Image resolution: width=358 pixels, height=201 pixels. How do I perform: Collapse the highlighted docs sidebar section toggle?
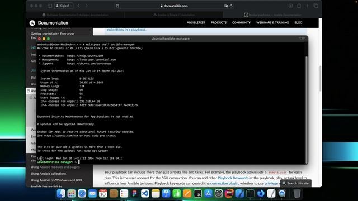coord(29,90)
